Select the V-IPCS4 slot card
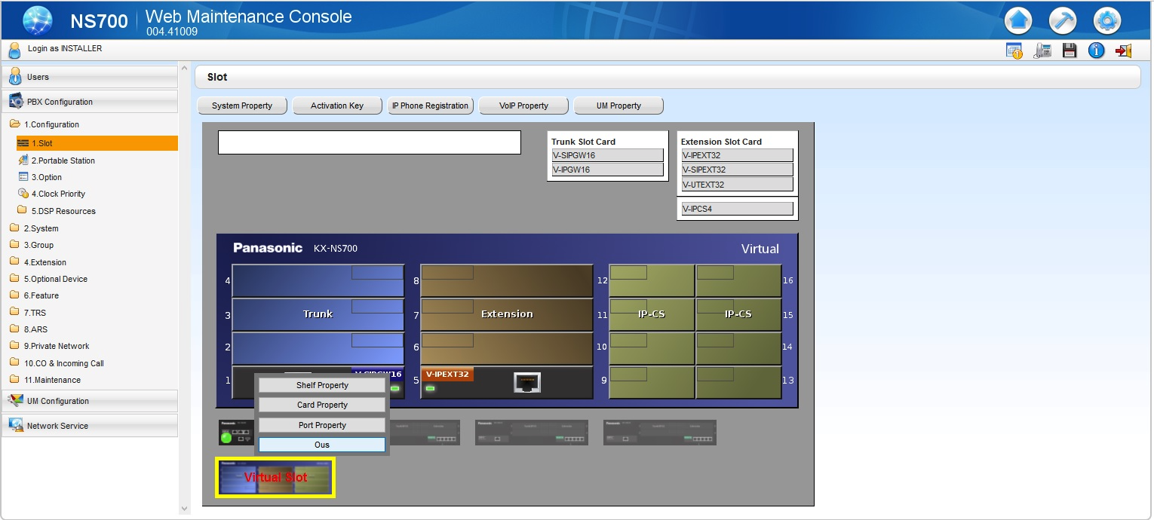The width and height of the screenshot is (1154, 520). pyautogui.click(x=738, y=209)
